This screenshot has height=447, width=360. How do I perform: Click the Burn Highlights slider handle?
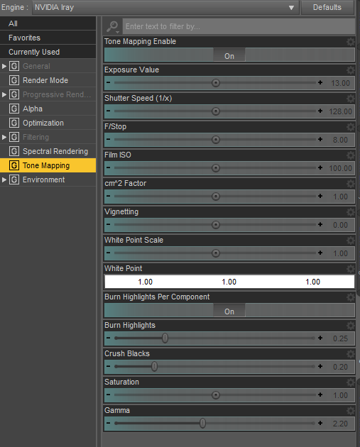click(x=165, y=338)
